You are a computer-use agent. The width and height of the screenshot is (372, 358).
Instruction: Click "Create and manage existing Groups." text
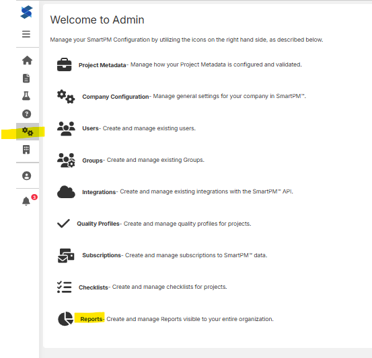click(x=155, y=160)
